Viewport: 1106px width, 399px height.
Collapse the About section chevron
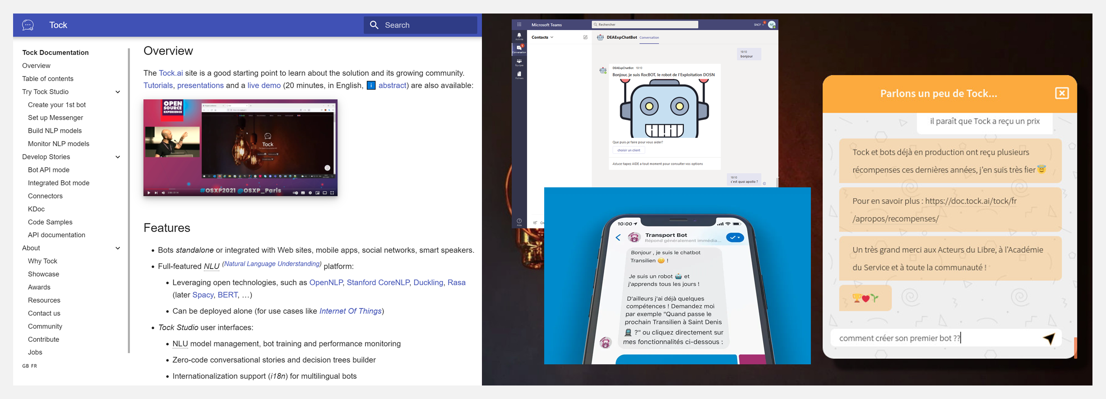point(118,248)
